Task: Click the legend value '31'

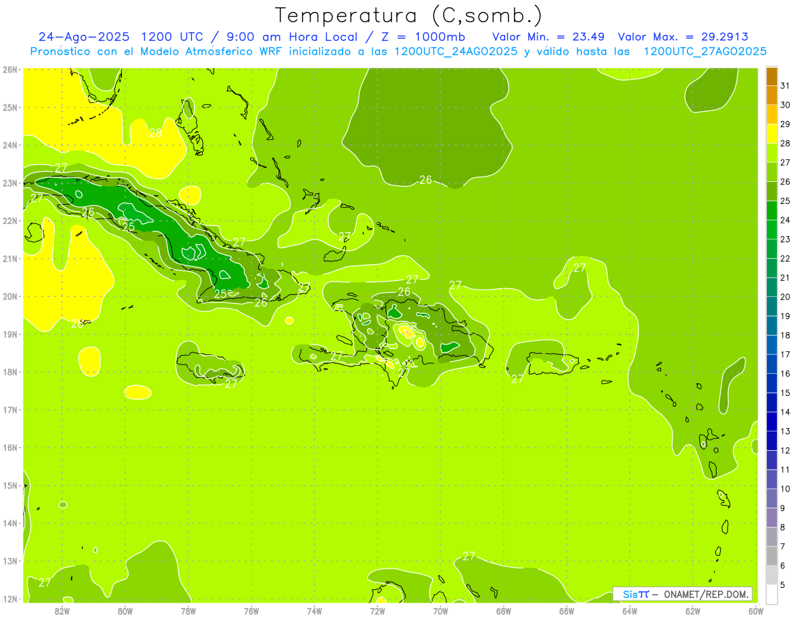Action: 786,86
